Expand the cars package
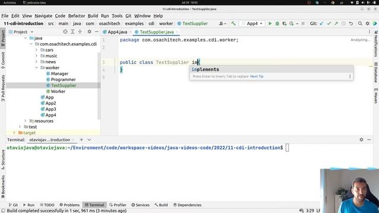 tap(37, 50)
